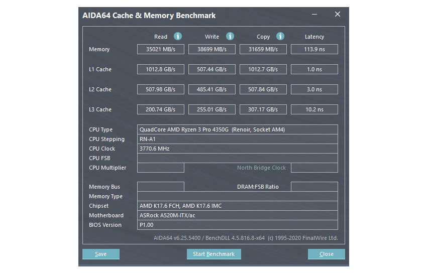Viewport: 427px width, 276px height.
Task: Click the info icon next to Write
Action: click(x=230, y=36)
